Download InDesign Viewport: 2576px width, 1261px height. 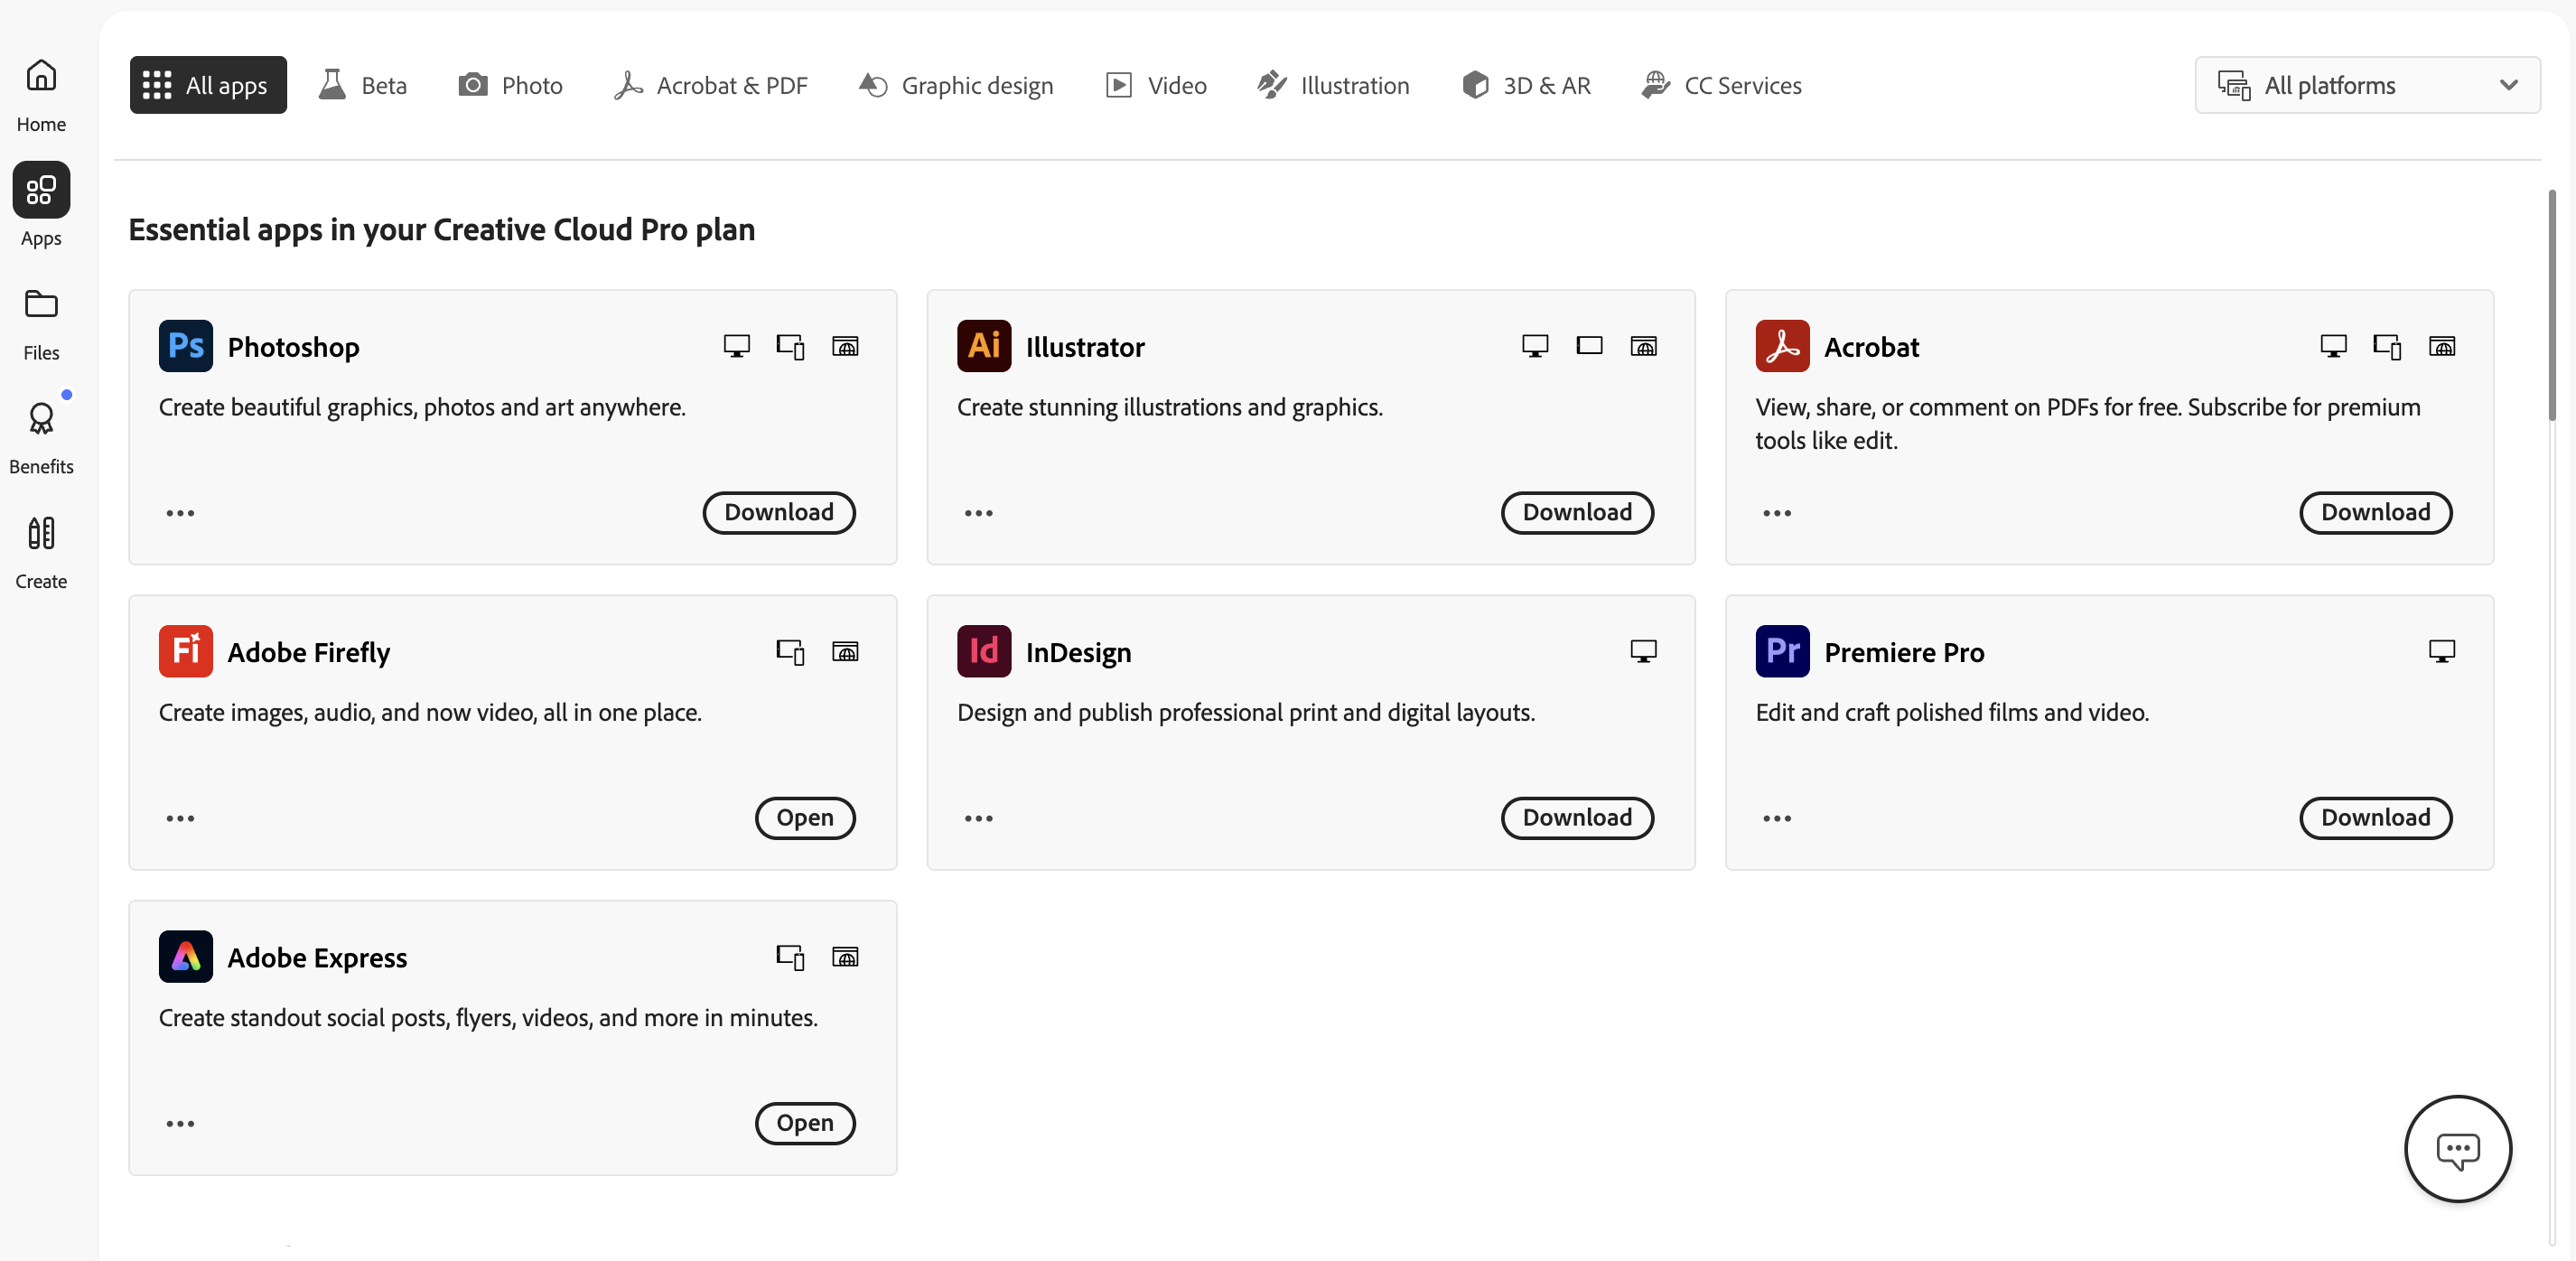[1577, 818]
